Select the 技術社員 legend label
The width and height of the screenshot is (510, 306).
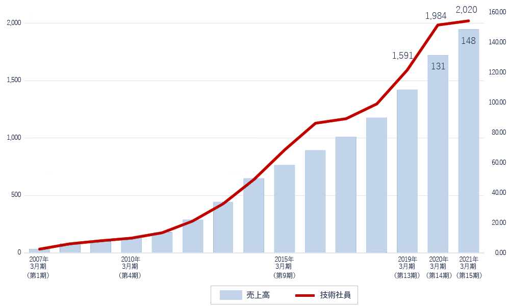tap(336, 295)
